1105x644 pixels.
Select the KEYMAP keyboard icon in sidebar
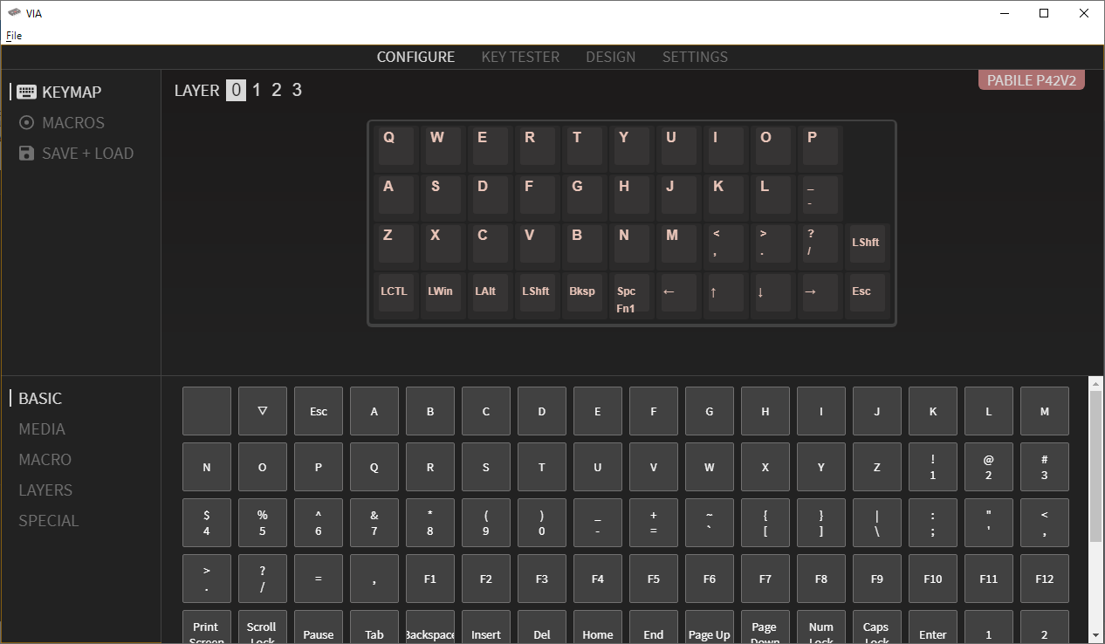[x=25, y=91]
